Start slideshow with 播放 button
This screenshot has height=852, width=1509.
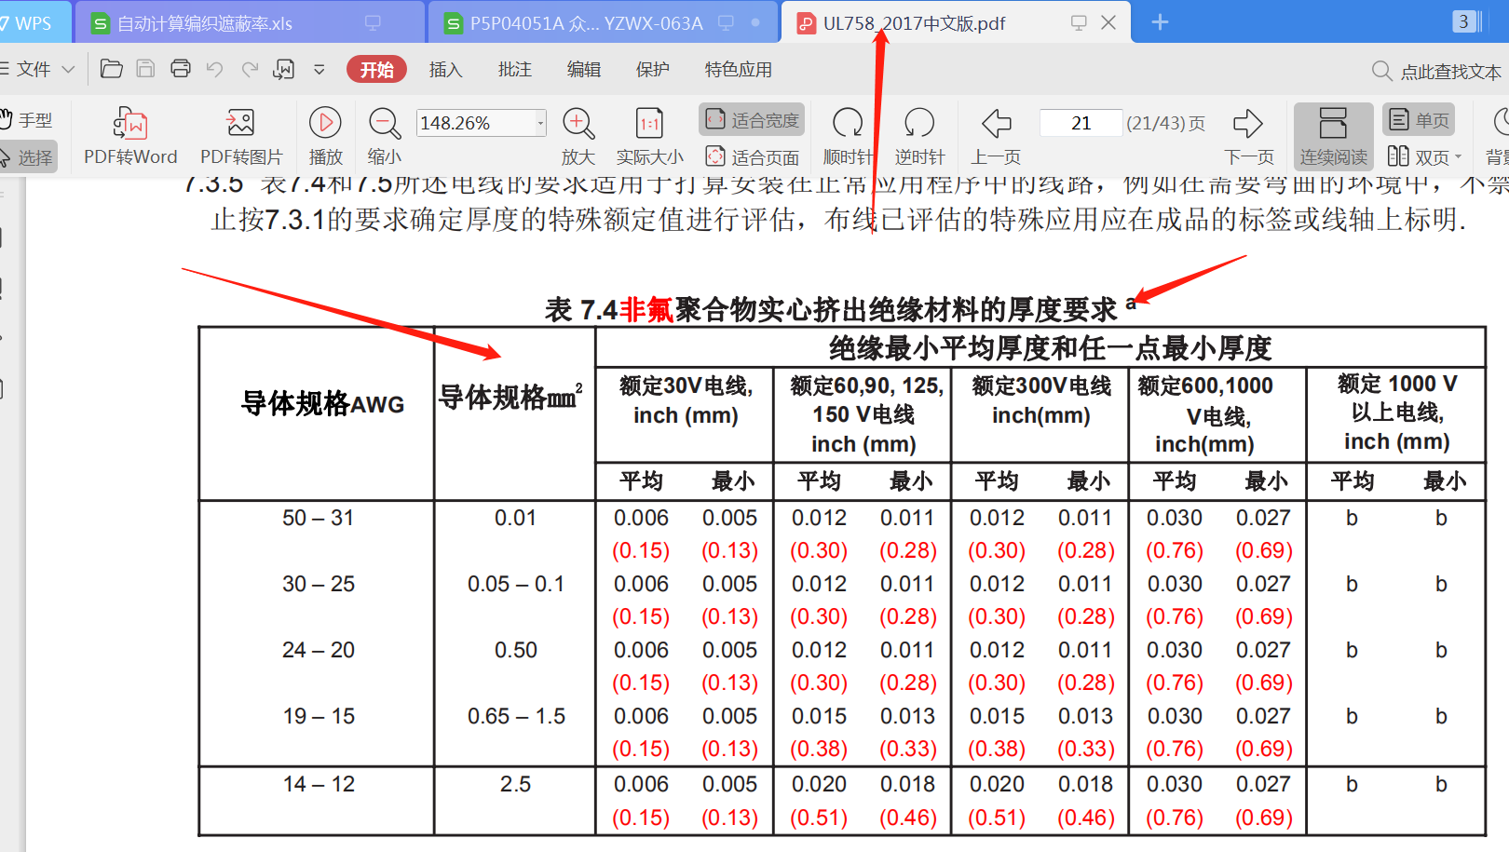tap(325, 124)
